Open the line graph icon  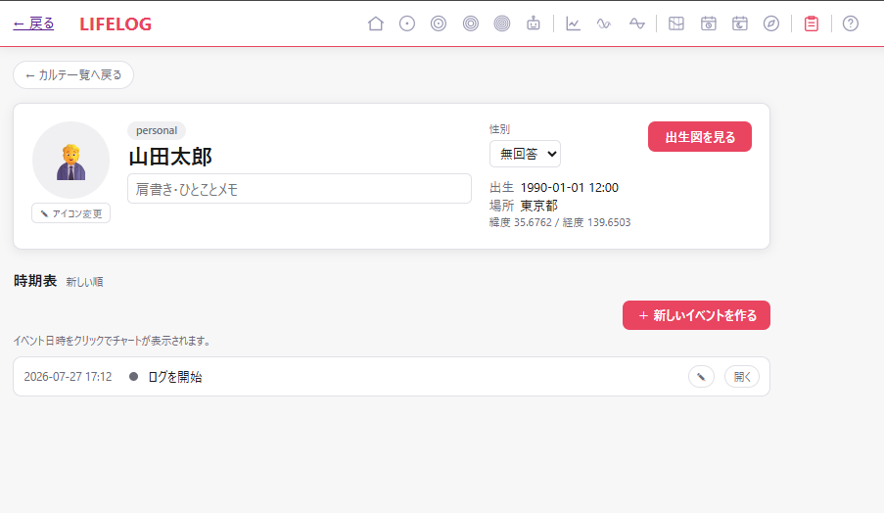coord(573,23)
